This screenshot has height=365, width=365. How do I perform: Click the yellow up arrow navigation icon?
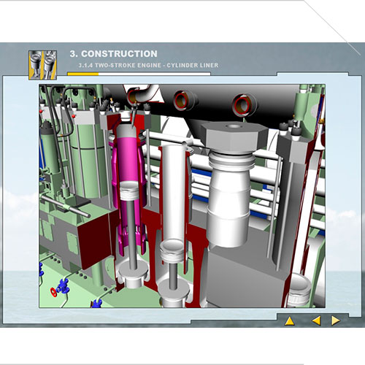point(290,321)
